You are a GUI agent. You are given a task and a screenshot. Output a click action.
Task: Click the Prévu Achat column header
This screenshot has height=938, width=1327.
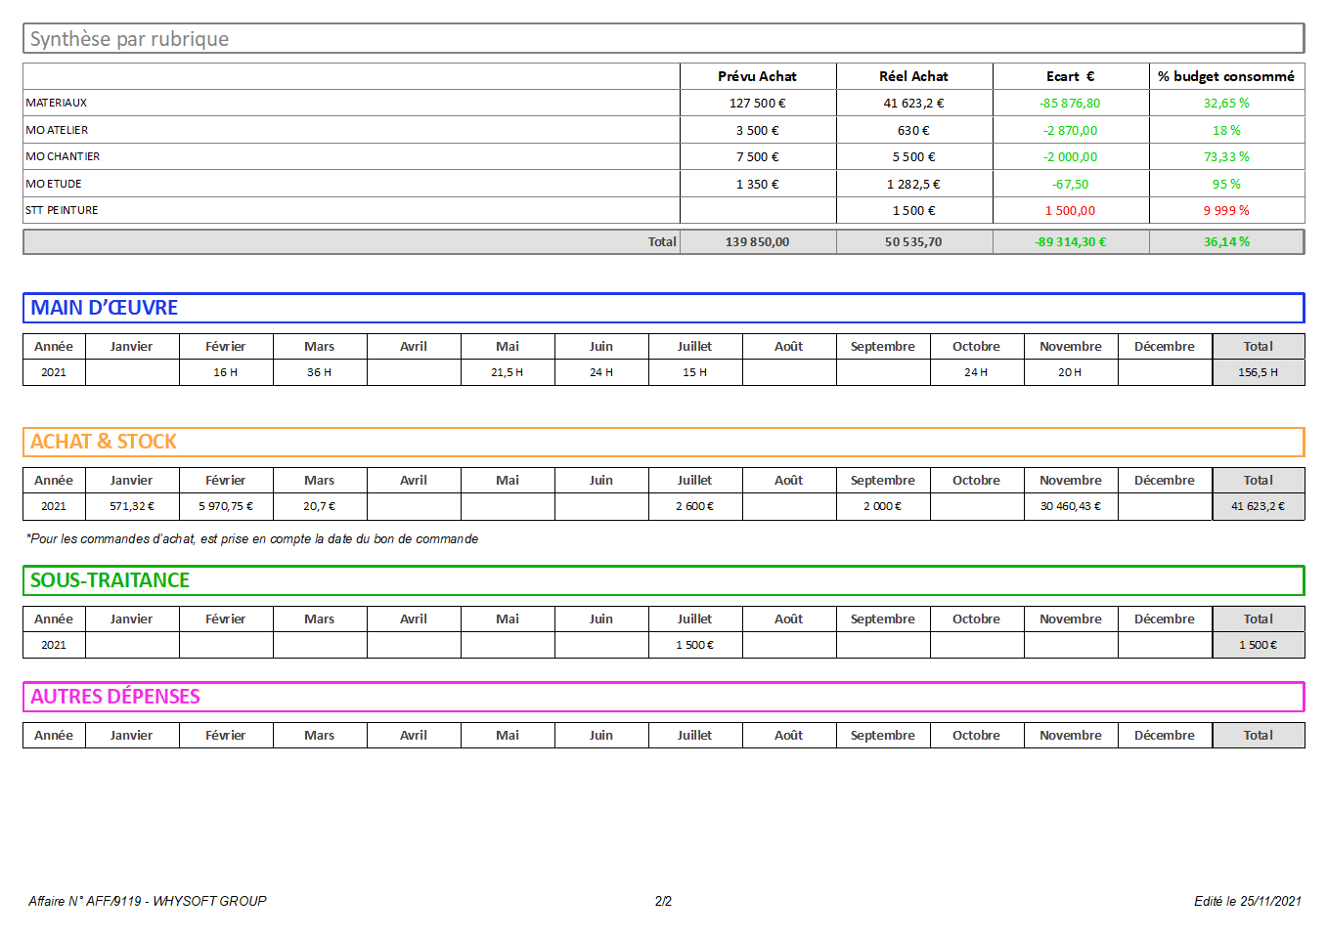(757, 76)
